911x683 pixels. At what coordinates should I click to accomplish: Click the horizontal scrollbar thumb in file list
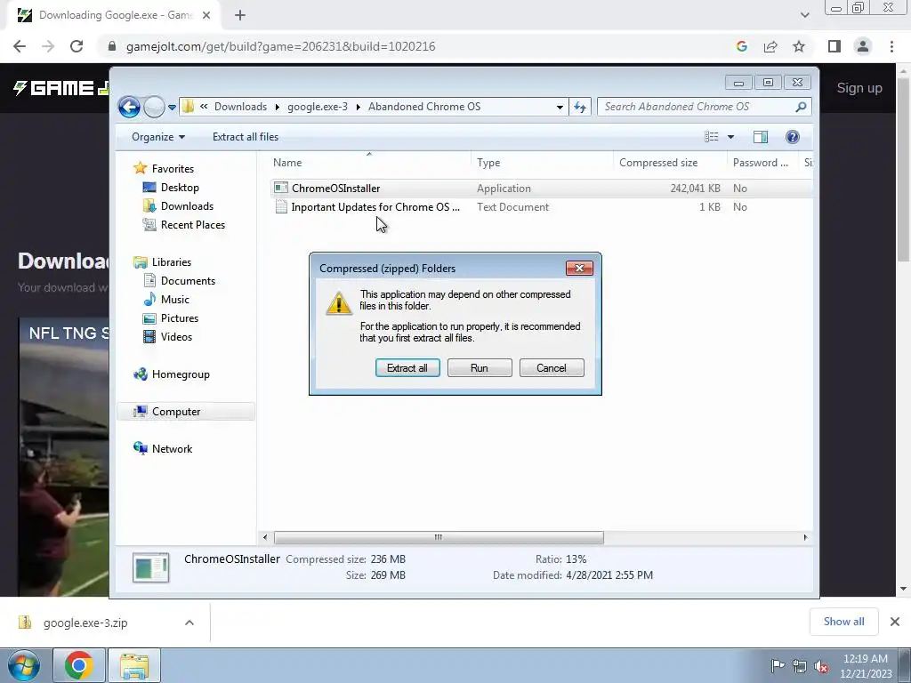[x=439, y=538]
